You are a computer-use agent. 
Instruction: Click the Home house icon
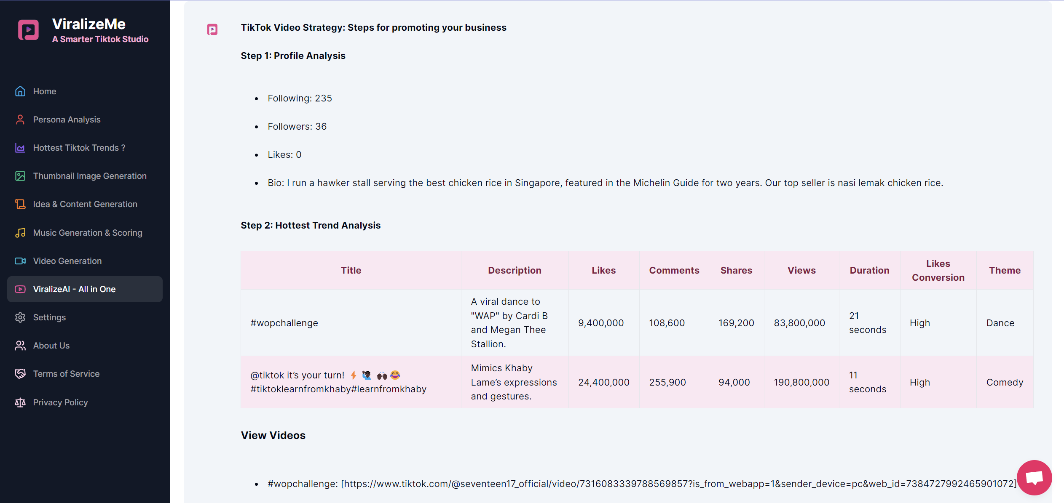click(x=20, y=91)
